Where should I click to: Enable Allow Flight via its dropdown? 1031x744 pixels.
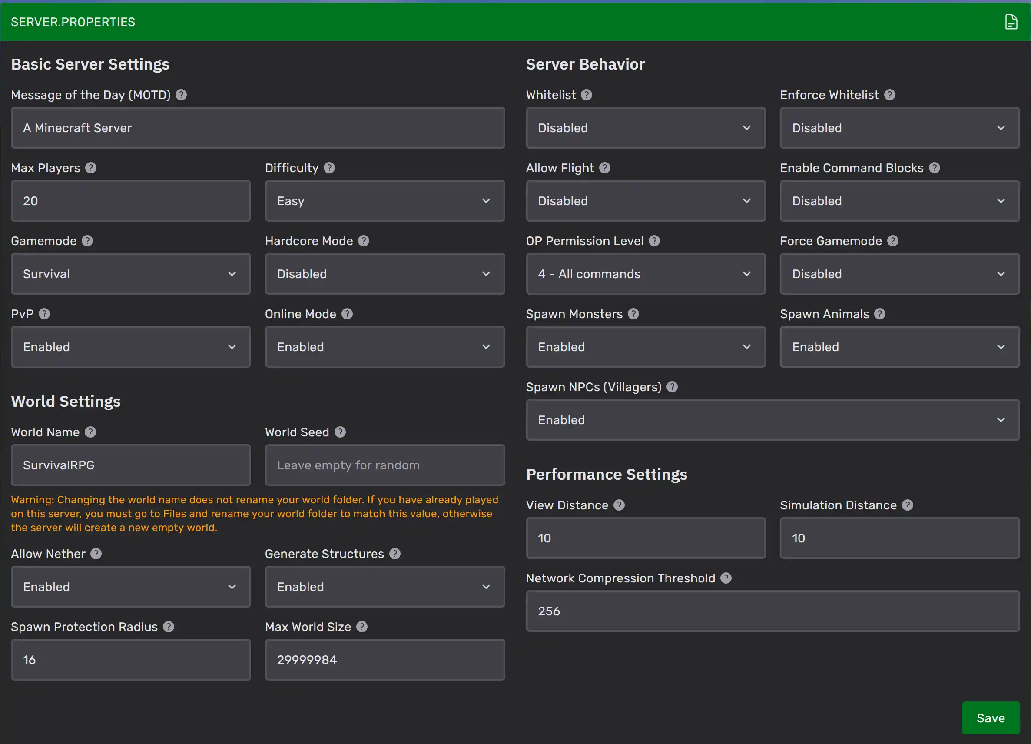(x=645, y=200)
